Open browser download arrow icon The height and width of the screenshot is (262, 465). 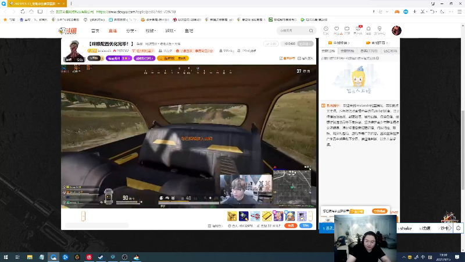(414, 12)
